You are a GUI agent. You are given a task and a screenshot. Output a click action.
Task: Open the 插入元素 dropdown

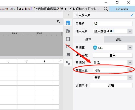tap(113, 31)
